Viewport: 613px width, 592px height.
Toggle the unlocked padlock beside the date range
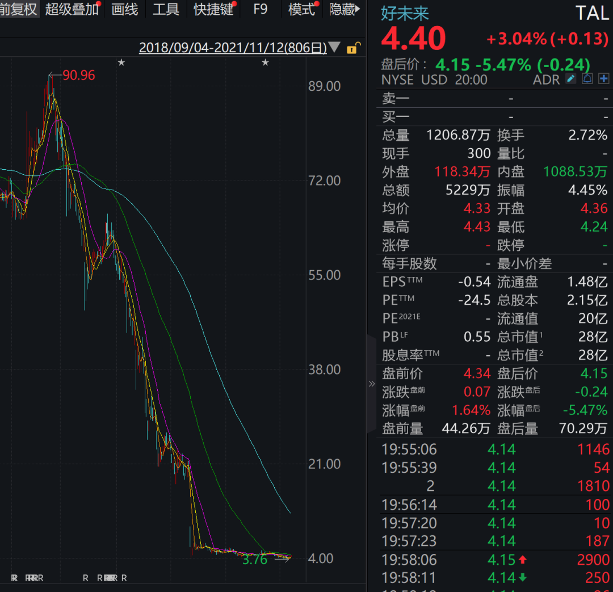(x=352, y=49)
